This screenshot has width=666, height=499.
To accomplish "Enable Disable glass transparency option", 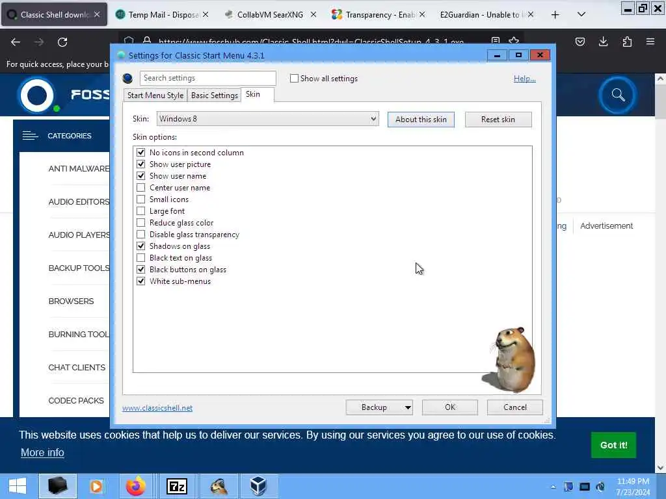I will pyautogui.click(x=140, y=234).
